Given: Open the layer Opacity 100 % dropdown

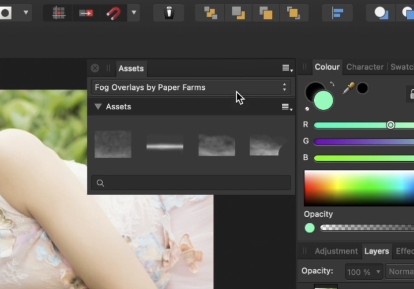Looking at the screenshot, I should coord(364,272).
